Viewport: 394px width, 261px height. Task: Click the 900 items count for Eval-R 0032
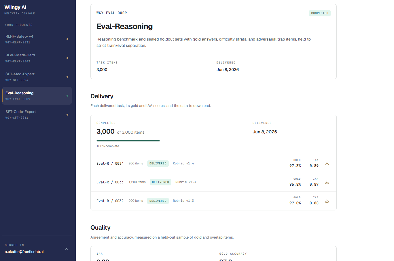(136, 201)
